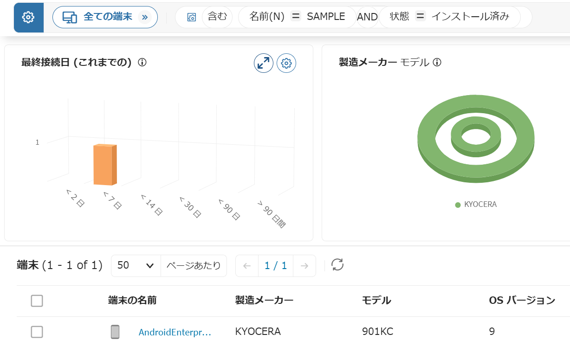This screenshot has width=570, height=347.
Task: Click the 状態 = インストール済み filter chip
Action: [x=449, y=17]
